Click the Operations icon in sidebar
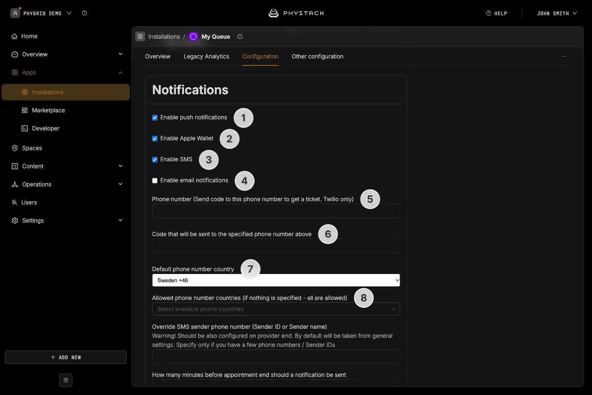Screen dimensions: 592x395 point(15,184)
